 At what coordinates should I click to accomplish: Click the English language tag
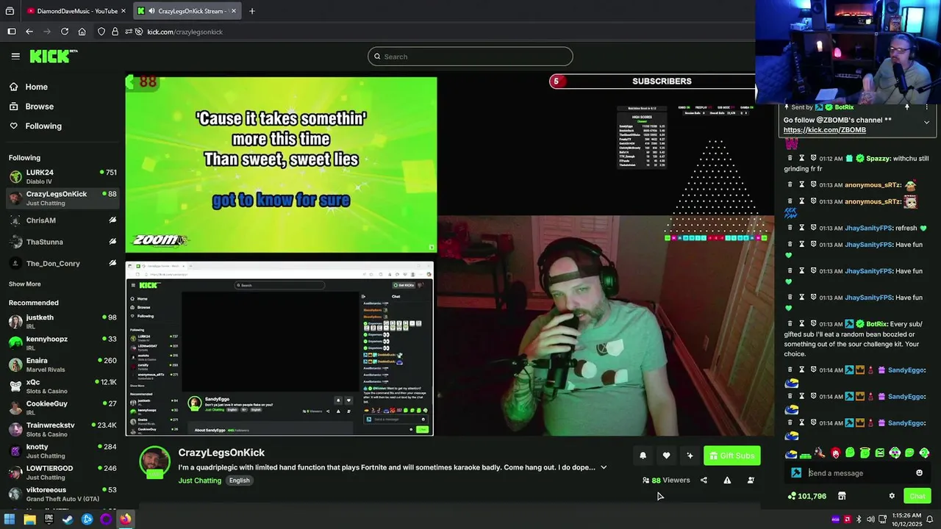coord(239,481)
